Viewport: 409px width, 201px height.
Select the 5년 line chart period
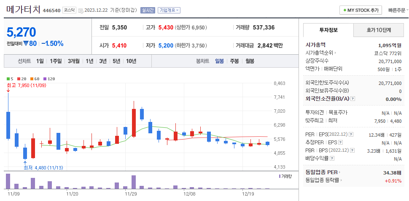116,61
